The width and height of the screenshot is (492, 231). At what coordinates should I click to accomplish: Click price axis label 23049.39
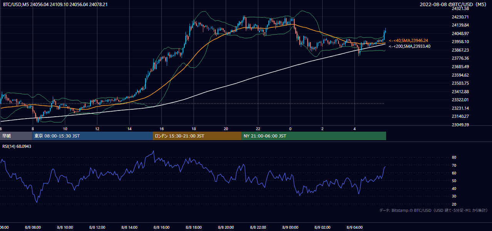click(x=460, y=125)
